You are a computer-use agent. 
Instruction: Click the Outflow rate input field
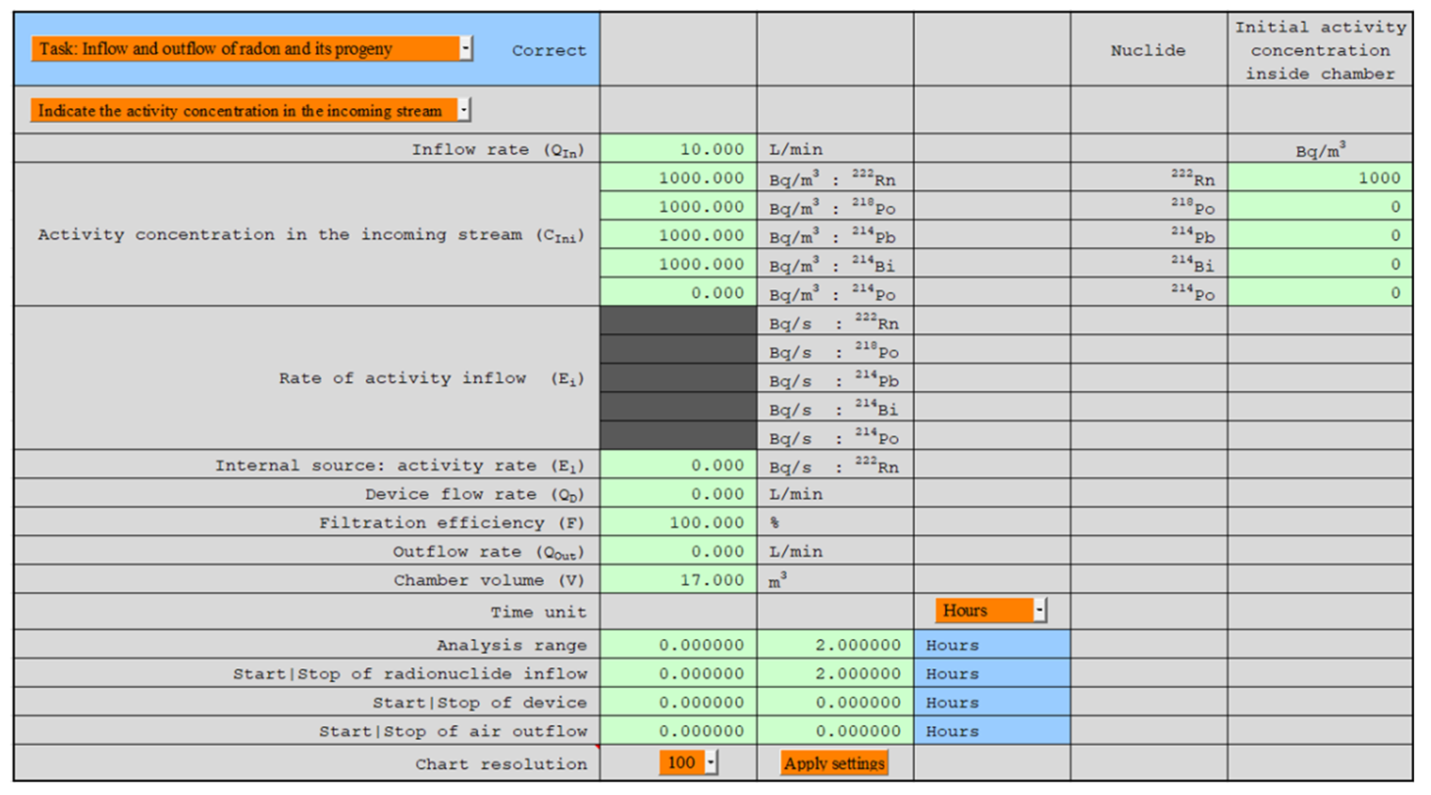[x=678, y=551]
